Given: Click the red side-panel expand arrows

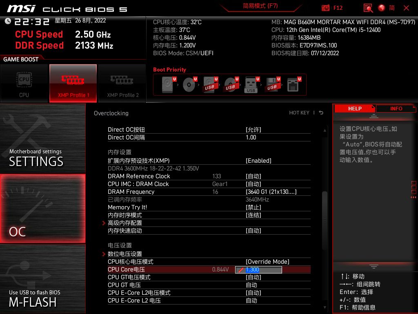Looking at the screenshot, I should (x=413, y=197).
